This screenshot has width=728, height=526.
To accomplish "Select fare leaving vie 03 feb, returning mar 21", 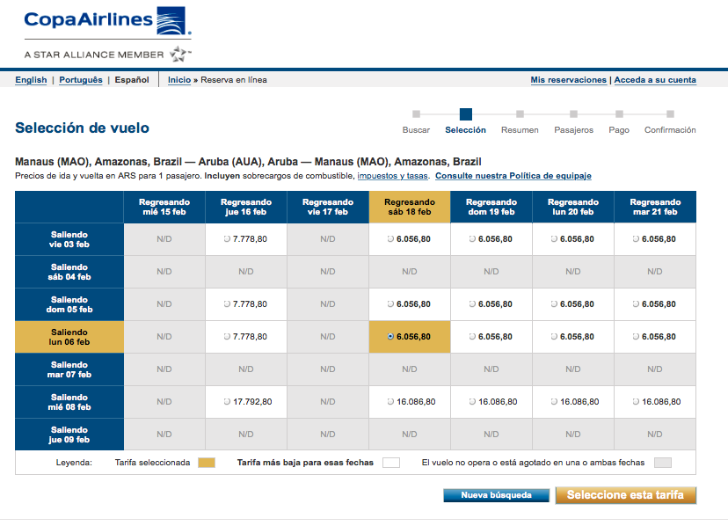I will [636, 239].
